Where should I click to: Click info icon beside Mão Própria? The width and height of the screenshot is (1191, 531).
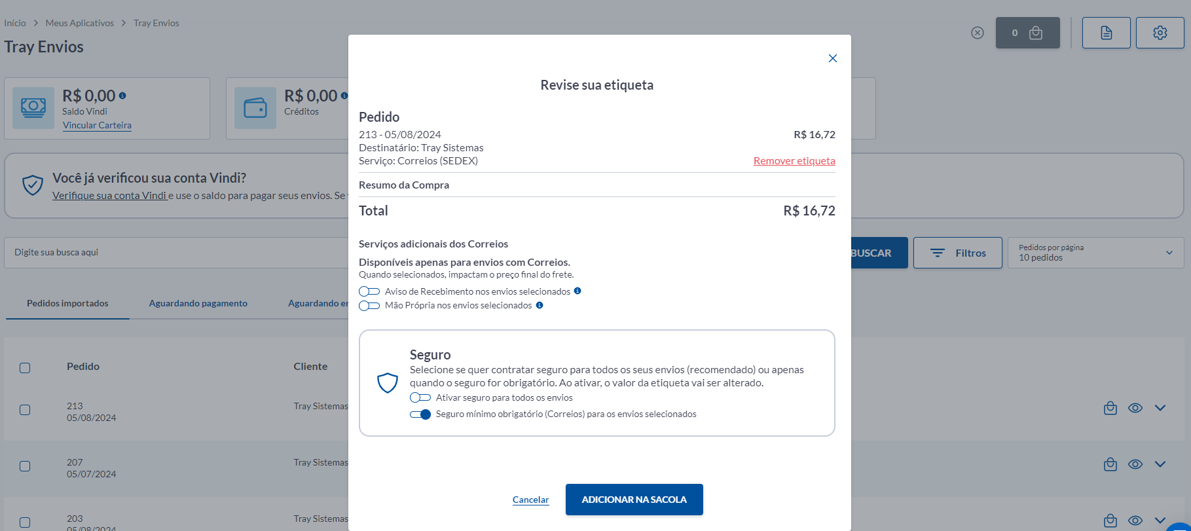(x=540, y=305)
